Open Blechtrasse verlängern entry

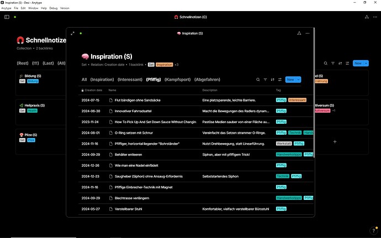coord(132,198)
